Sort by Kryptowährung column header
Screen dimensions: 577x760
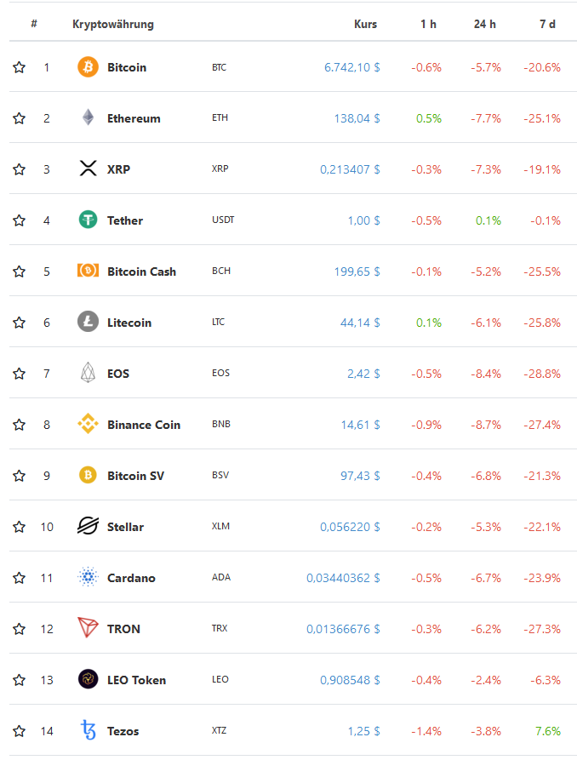point(113,24)
